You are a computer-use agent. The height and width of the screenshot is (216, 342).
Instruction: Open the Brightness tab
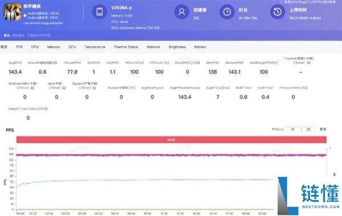pyautogui.click(x=177, y=47)
